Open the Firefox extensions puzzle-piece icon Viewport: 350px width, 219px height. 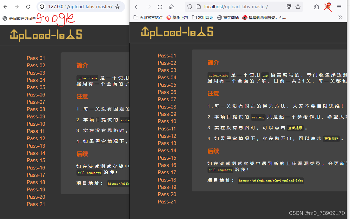point(317,7)
